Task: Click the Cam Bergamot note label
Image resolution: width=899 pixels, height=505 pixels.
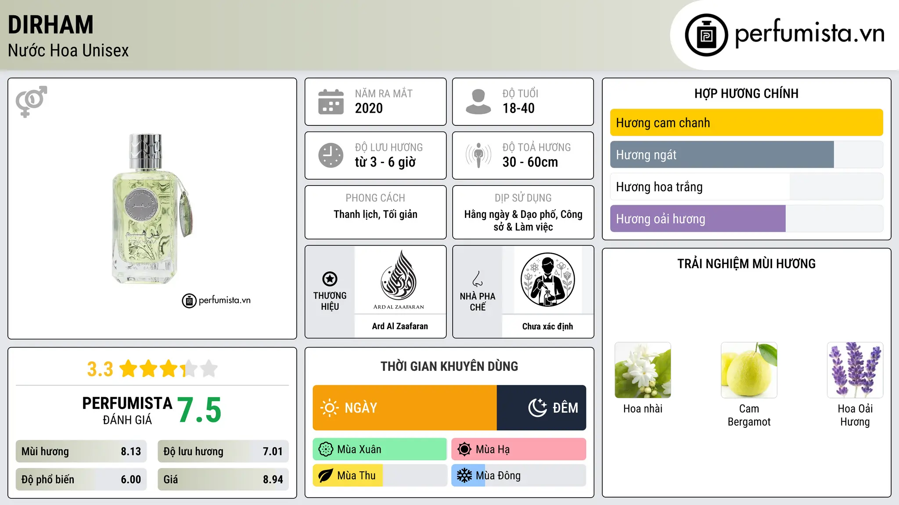Action: point(749,415)
